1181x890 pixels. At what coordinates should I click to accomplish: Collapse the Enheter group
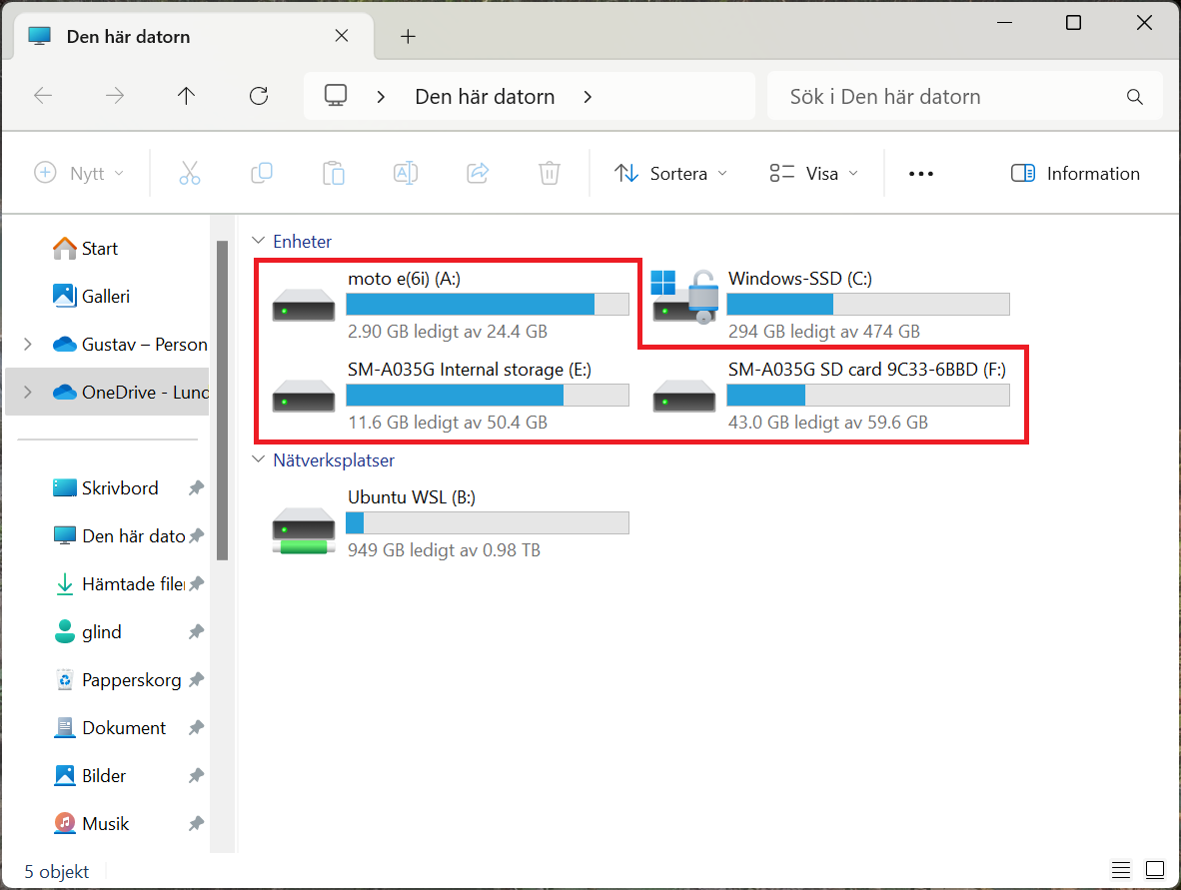point(260,242)
